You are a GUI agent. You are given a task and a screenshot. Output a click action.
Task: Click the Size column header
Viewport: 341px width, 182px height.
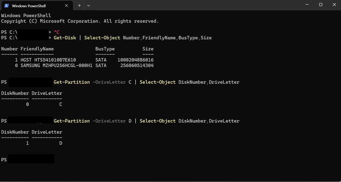tap(148, 49)
